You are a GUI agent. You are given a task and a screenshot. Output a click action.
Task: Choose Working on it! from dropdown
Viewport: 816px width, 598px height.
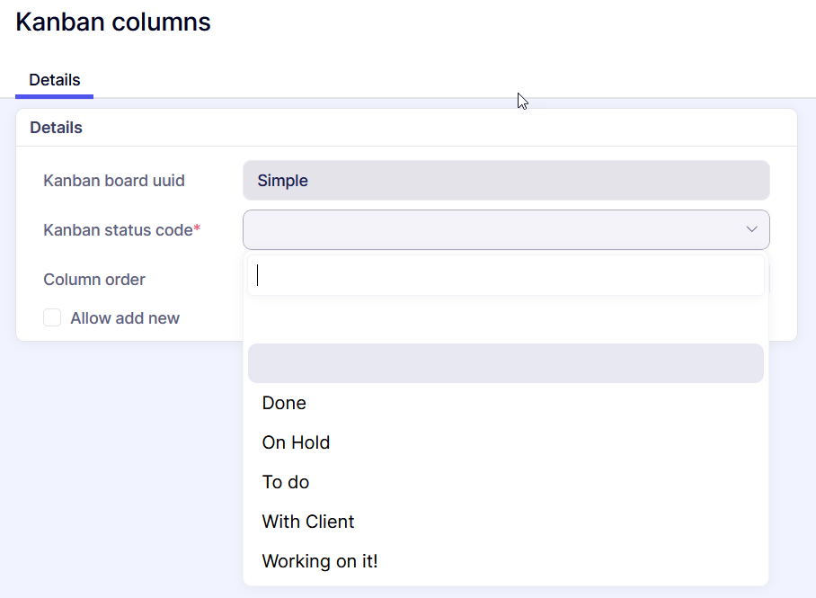click(320, 561)
